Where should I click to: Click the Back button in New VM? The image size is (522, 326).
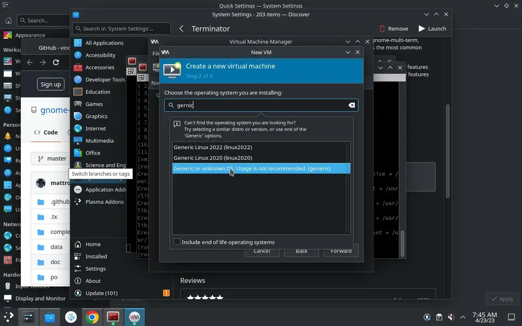(x=301, y=251)
